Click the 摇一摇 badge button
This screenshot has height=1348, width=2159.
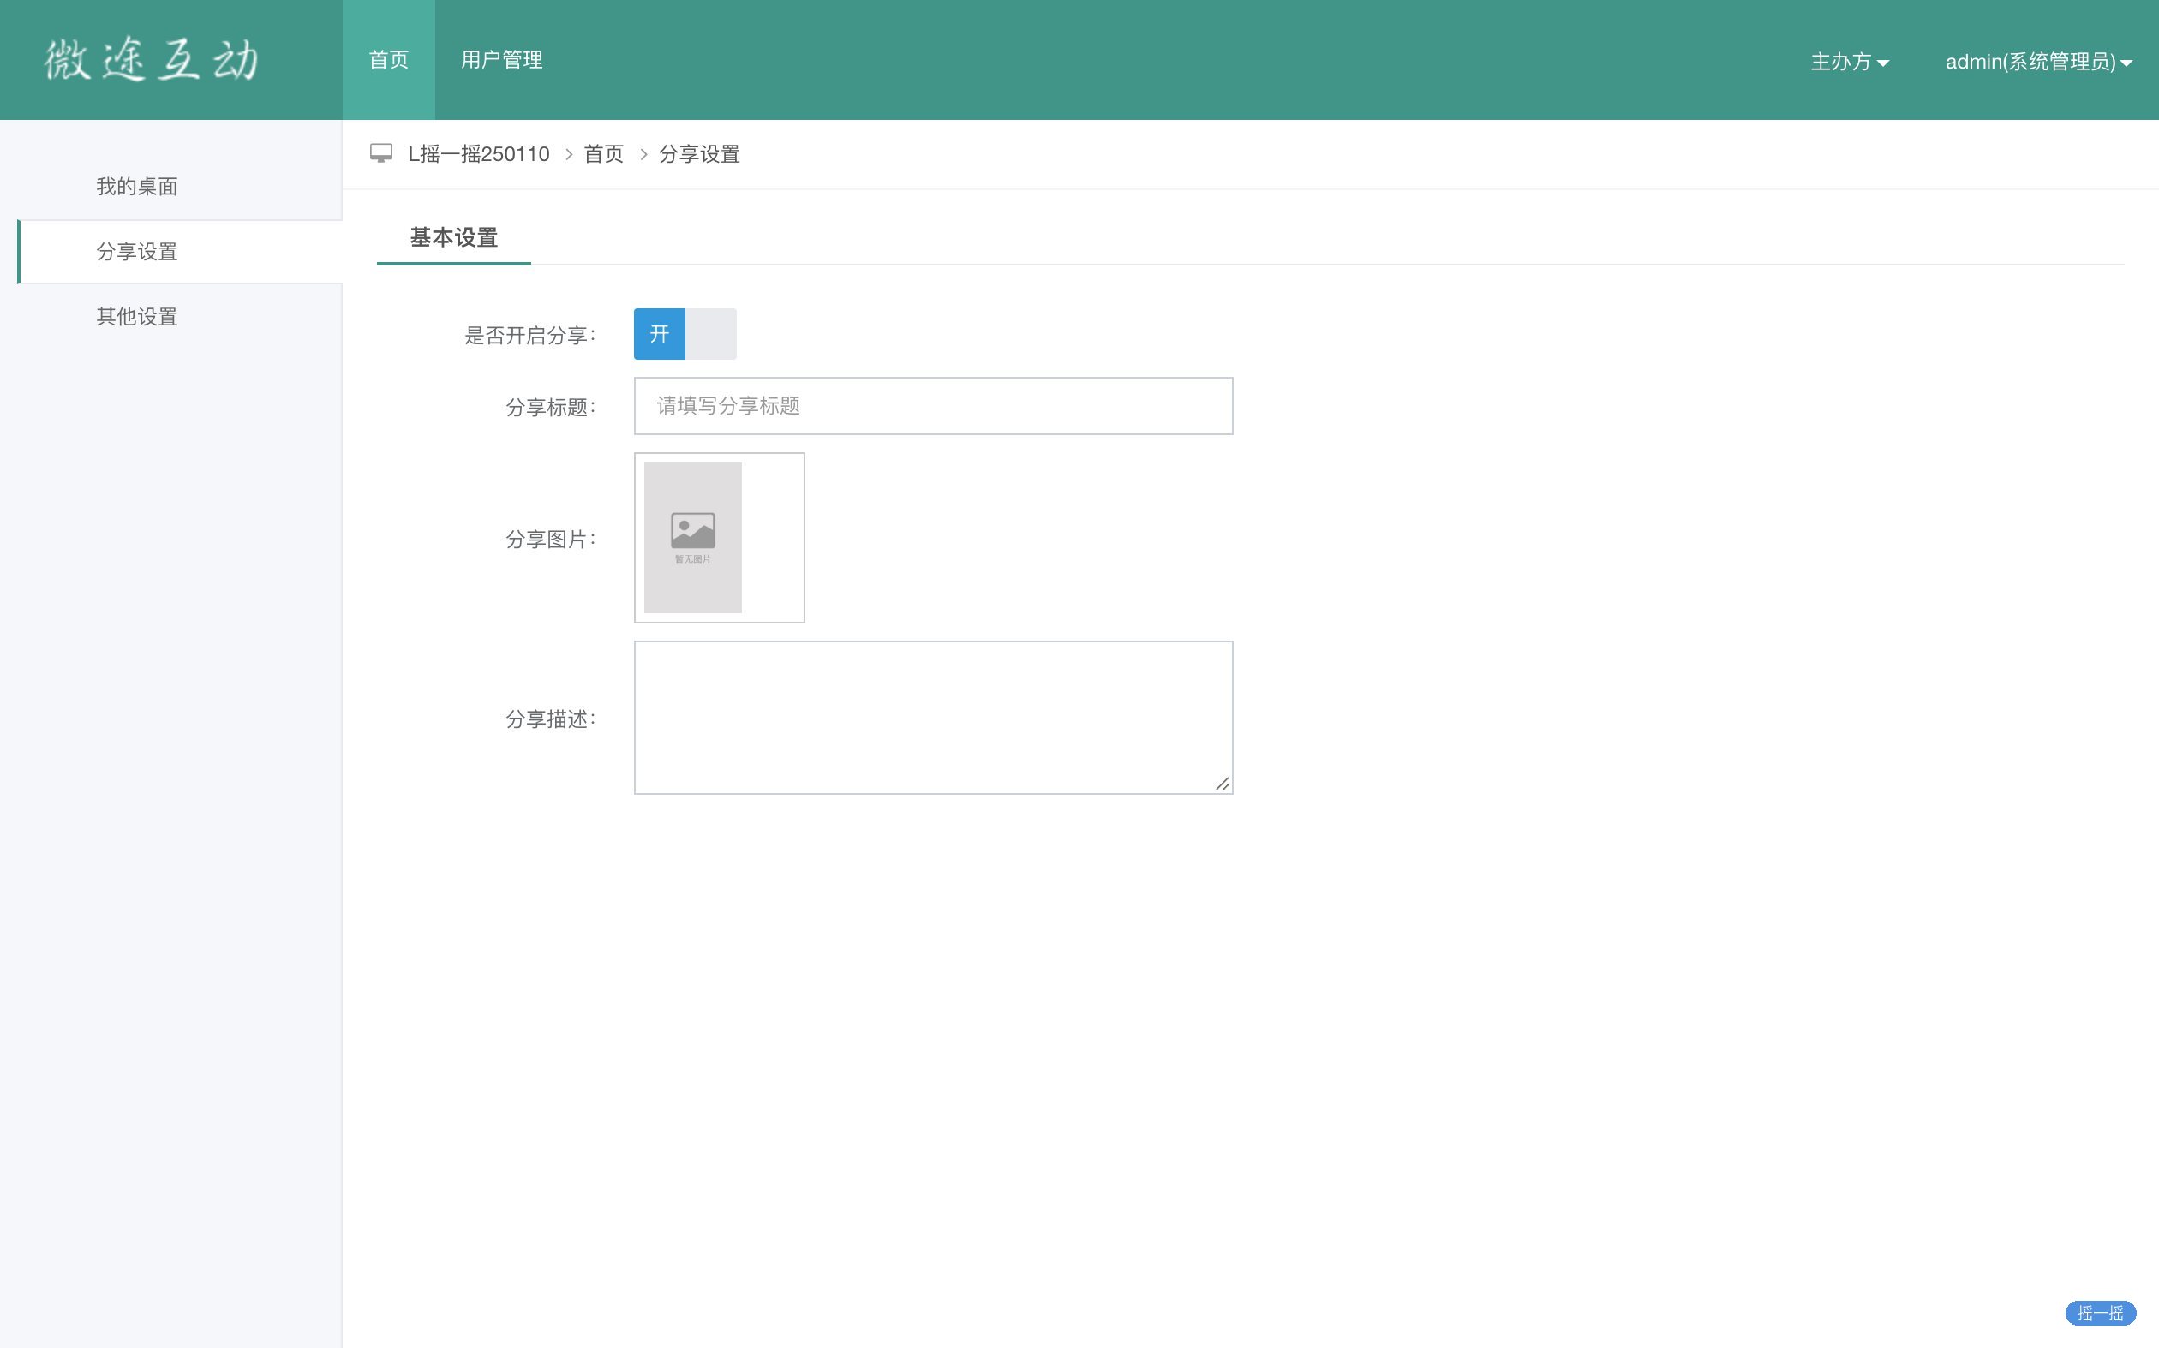pos(2100,1312)
